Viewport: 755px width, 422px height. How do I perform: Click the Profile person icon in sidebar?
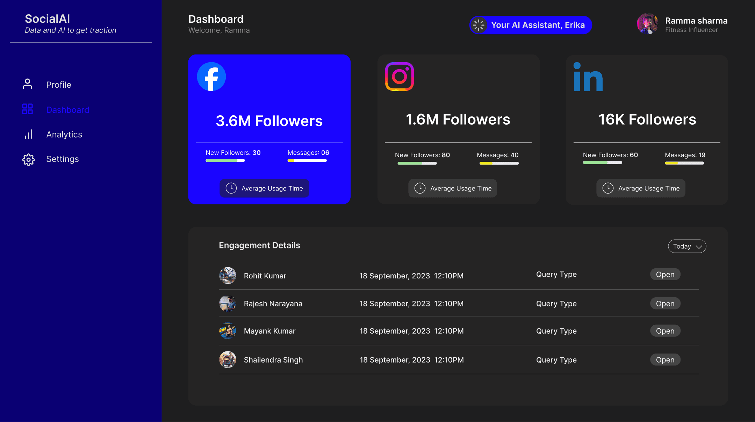coord(28,84)
